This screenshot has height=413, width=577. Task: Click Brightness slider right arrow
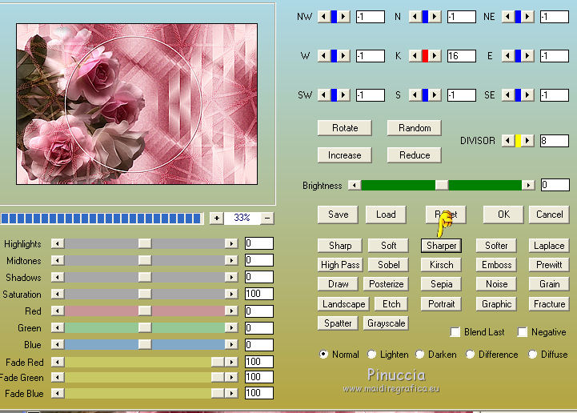[x=528, y=185]
